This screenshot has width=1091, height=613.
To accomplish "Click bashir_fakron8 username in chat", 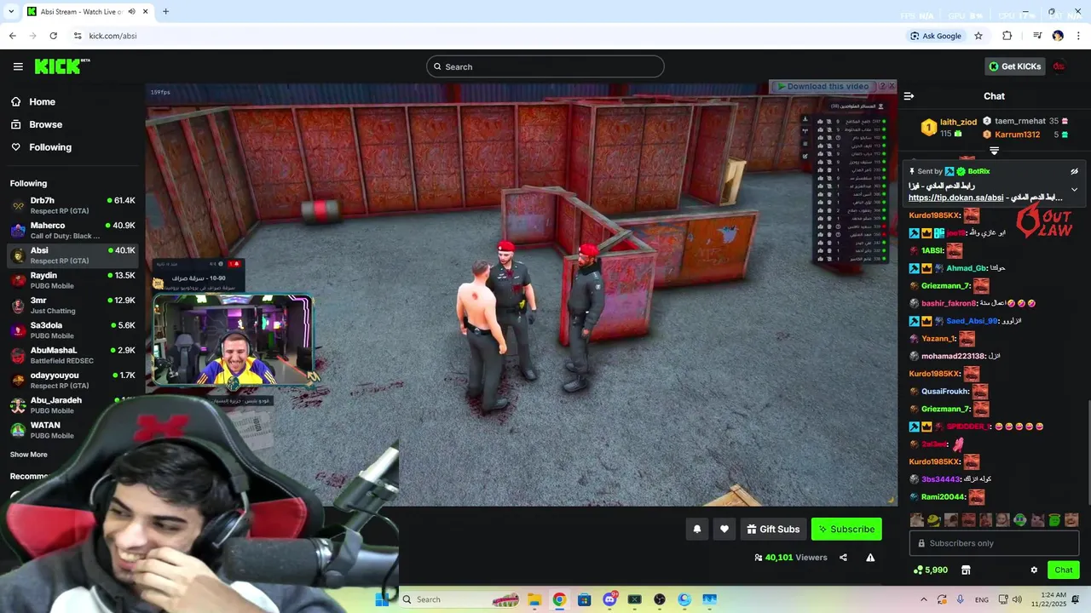I will point(949,303).
